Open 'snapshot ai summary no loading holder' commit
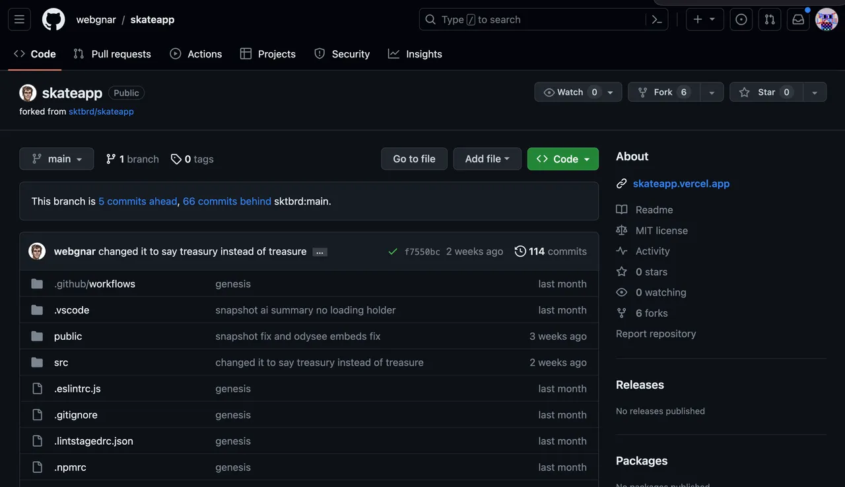 306,310
